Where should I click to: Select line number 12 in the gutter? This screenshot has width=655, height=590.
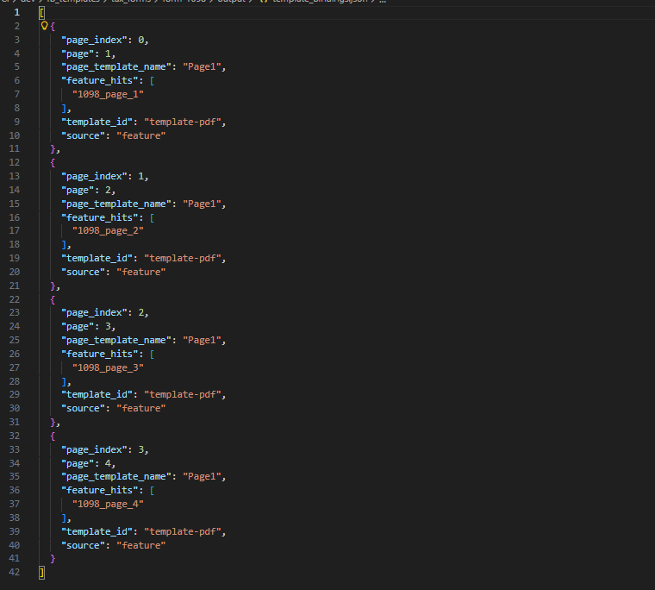tap(14, 162)
